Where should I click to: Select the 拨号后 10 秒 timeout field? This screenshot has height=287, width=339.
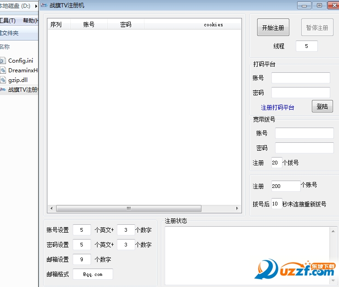277,204
